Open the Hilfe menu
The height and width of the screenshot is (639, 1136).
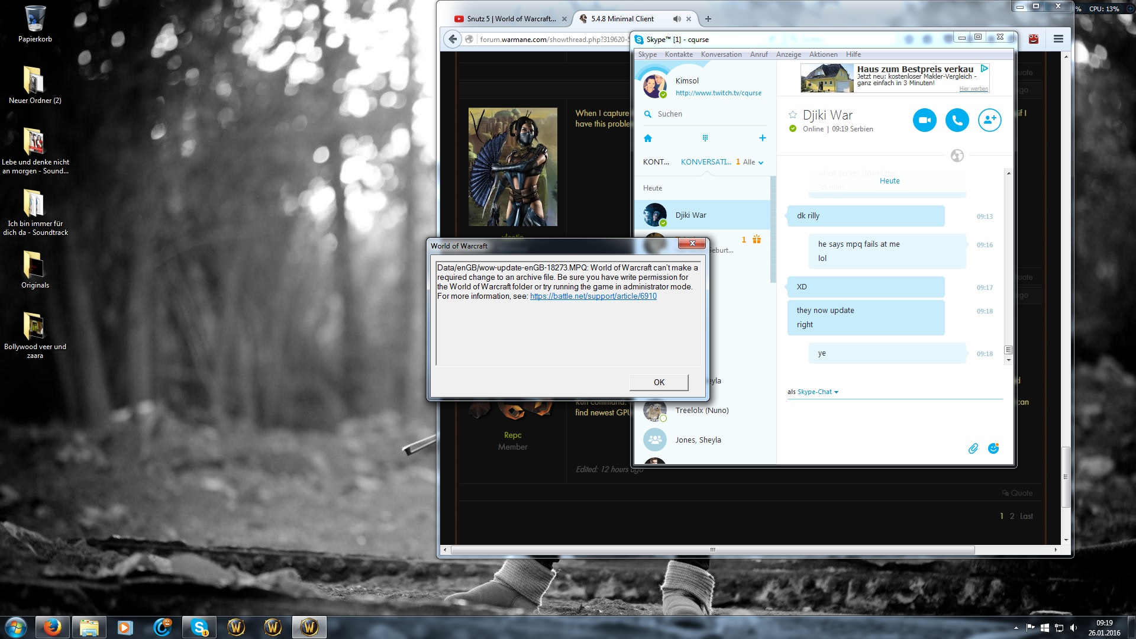(x=853, y=54)
